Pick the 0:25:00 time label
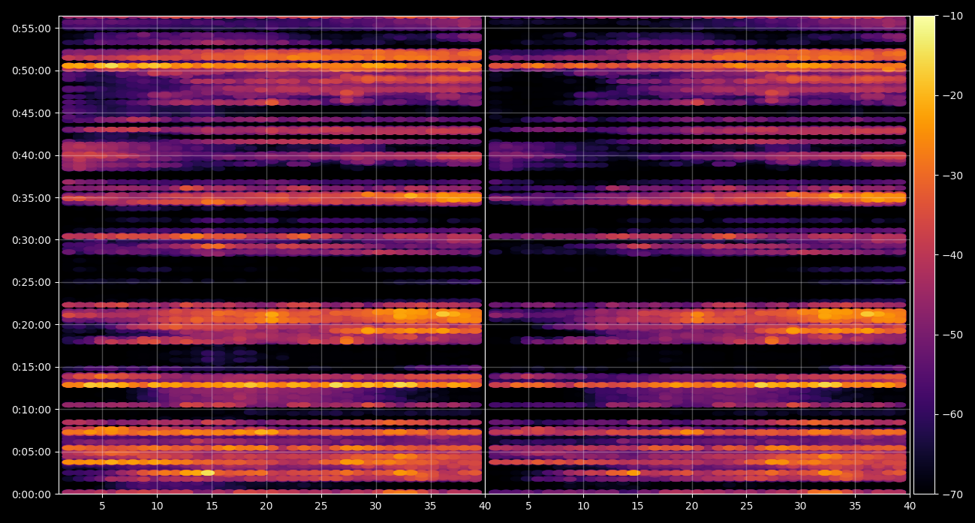Image resolution: width=975 pixels, height=523 pixels. (x=32, y=282)
